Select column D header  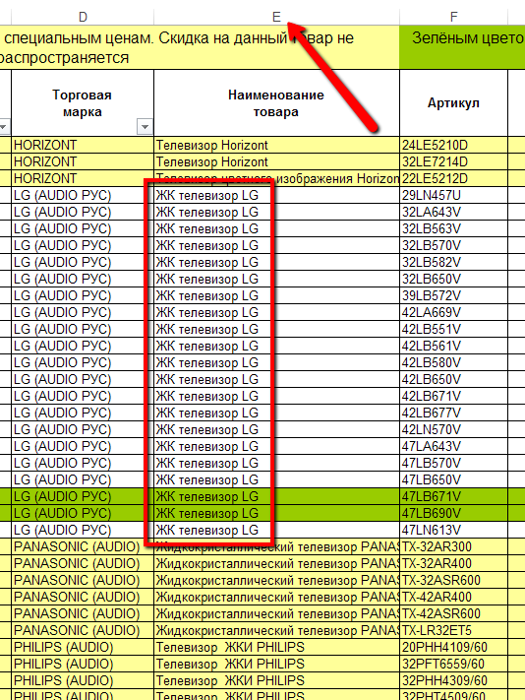[83, 17]
